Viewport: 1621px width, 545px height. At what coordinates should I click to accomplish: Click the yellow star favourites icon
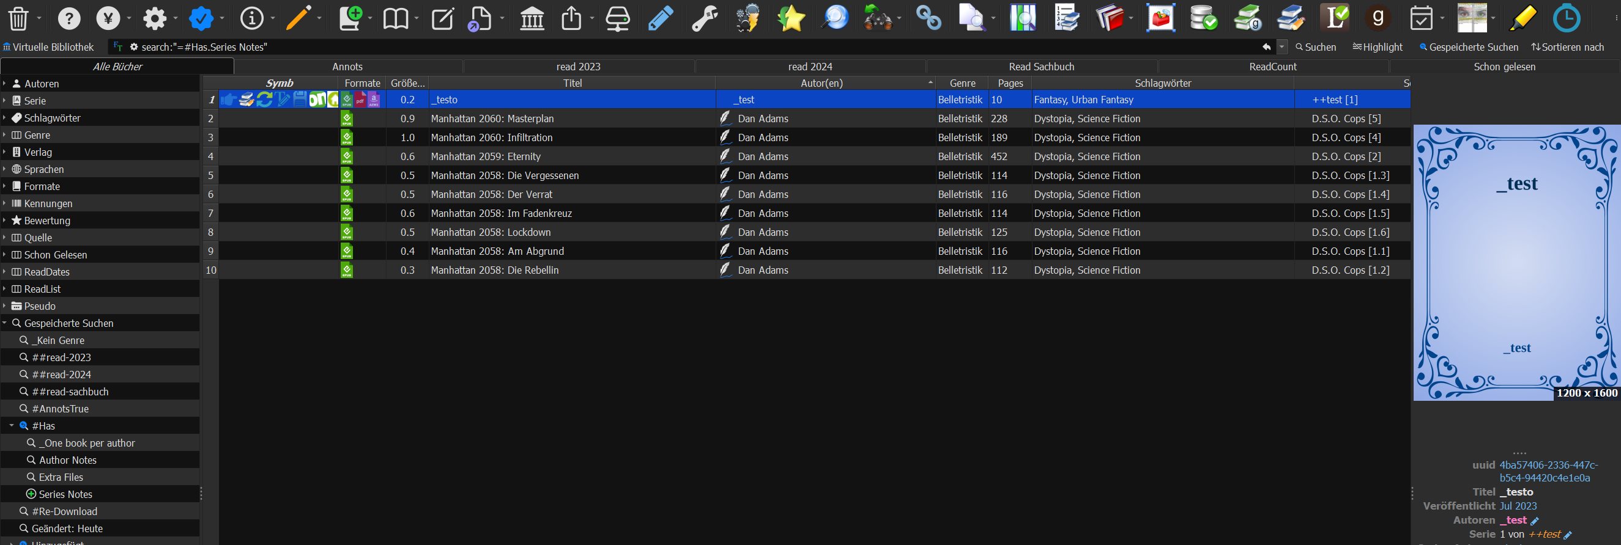pos(791,19)
